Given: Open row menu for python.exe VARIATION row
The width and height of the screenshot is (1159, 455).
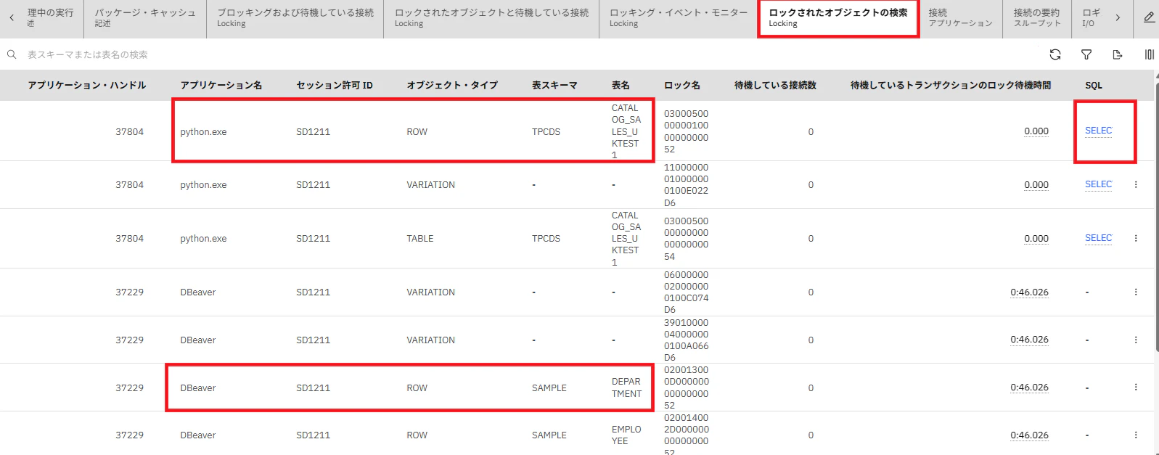Looking at the screenshot, I should coord(1136,184).
